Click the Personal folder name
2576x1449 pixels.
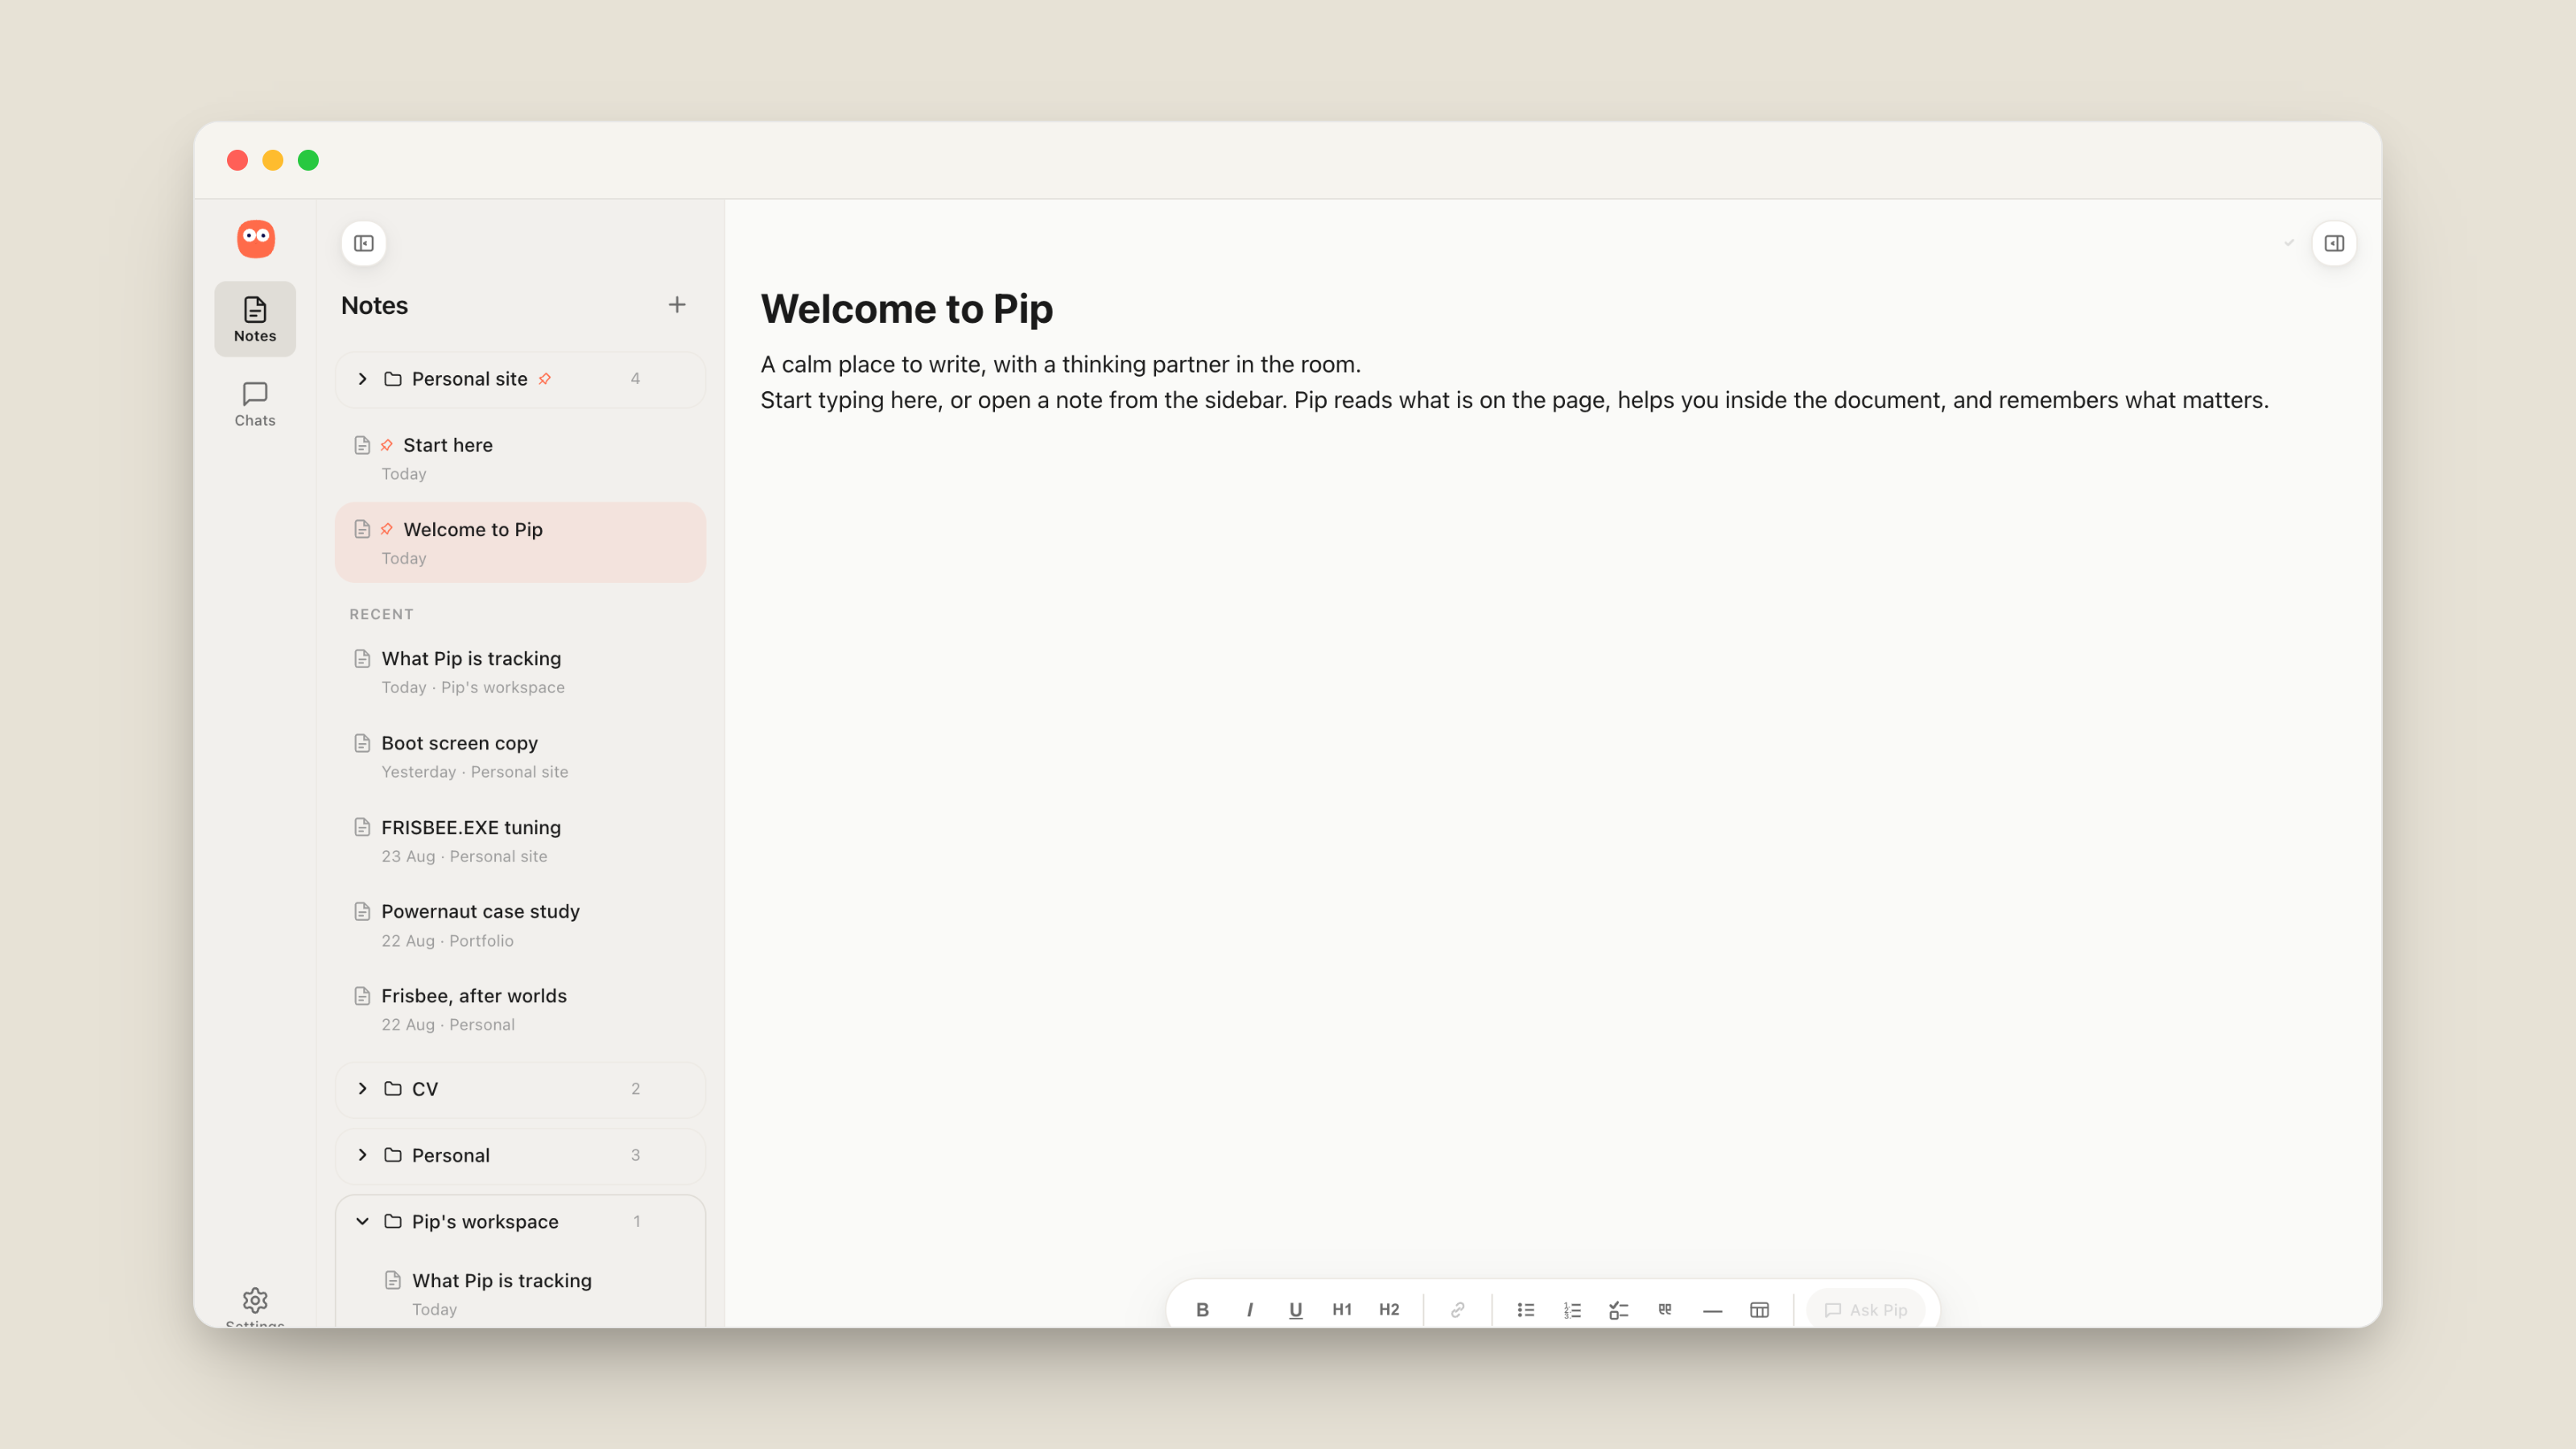pyautogui.click(x=451, y=1155)
